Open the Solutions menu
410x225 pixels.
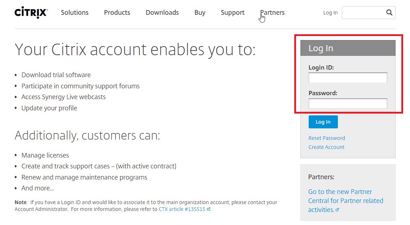coord(75,13)
